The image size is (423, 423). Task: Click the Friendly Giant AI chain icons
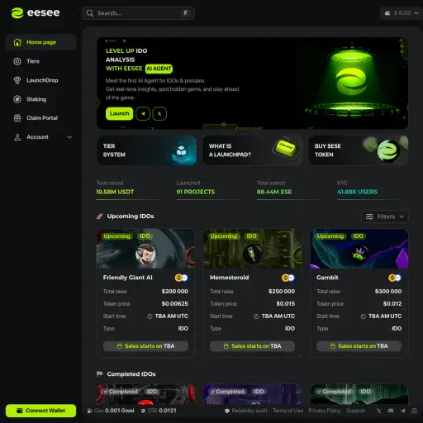tap(181, 278)
